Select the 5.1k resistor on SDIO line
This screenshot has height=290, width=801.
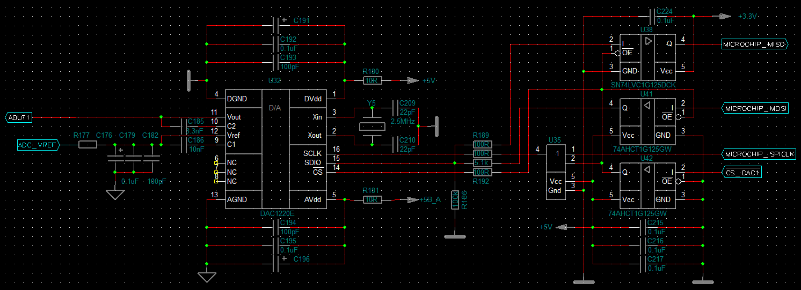(x=482, y=163)
